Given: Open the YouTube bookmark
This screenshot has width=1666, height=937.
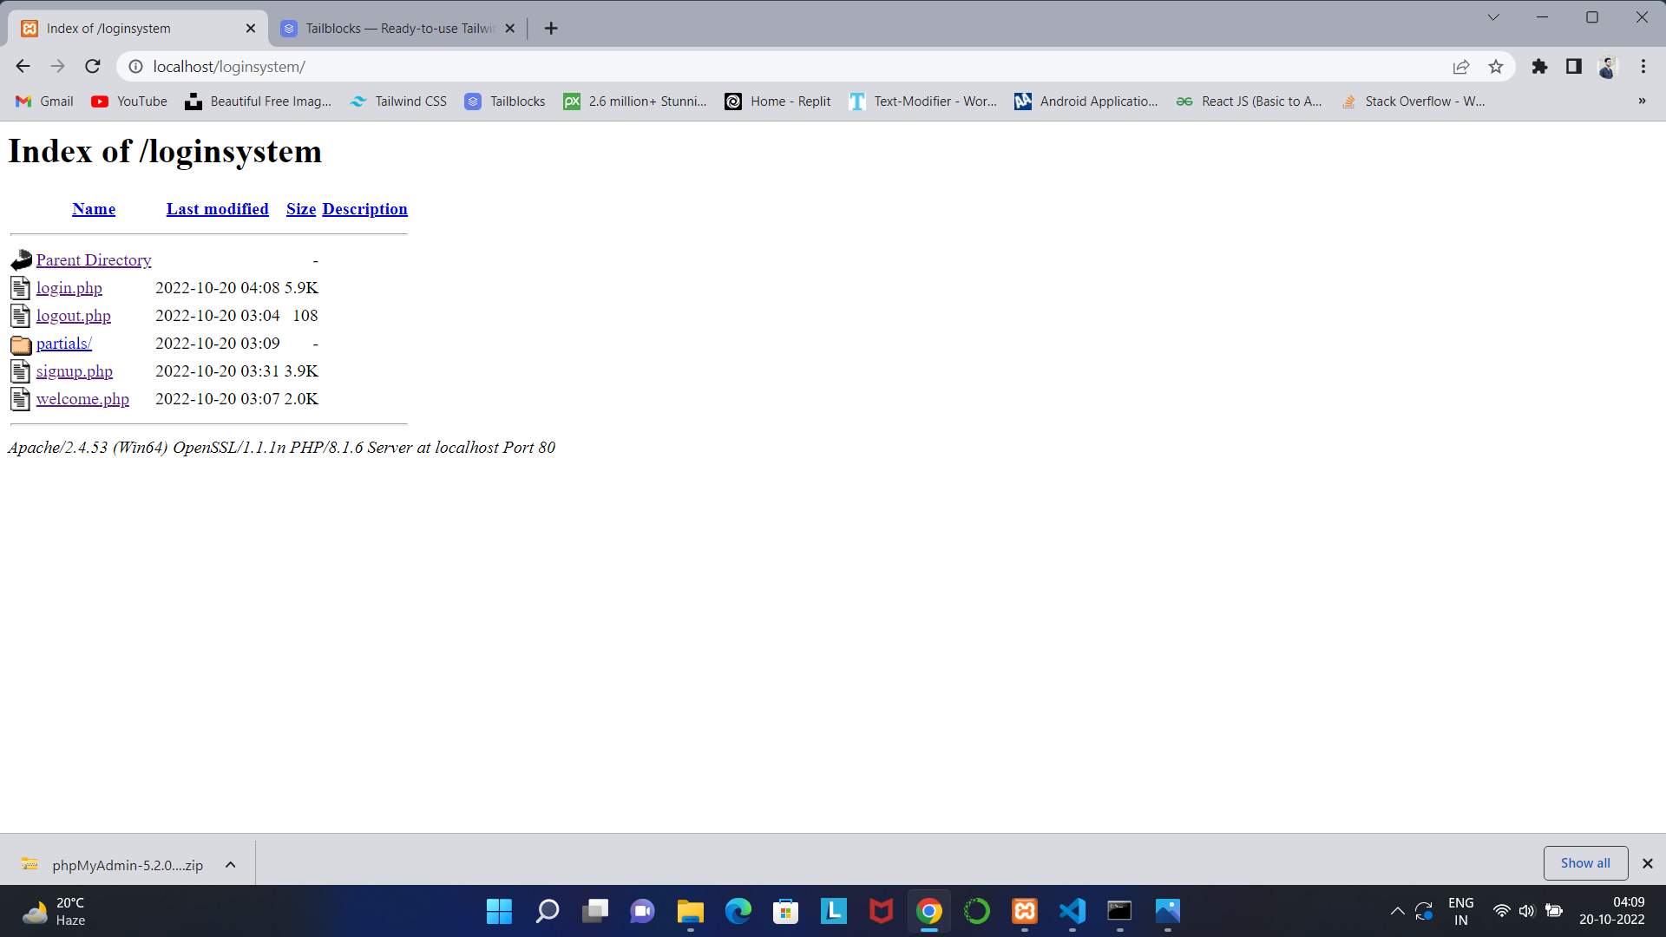Looking at the screenshot, I should click(128, 102).
